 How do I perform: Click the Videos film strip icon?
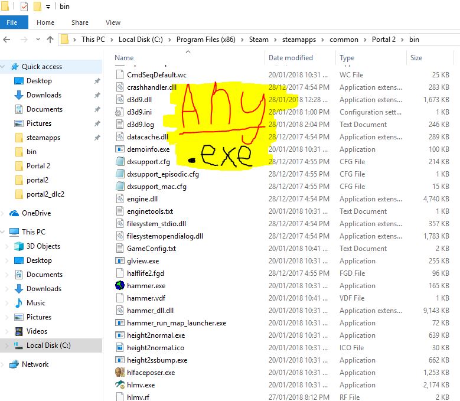coord(19,331)
